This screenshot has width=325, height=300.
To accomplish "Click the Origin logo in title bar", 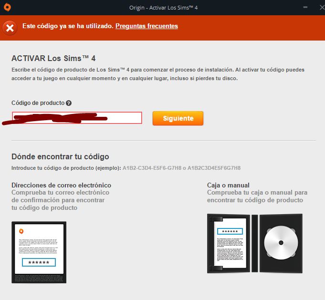I will [7, 7].
